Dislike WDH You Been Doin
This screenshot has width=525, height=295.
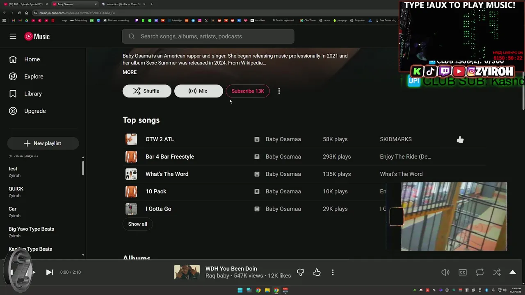[300, 272]
